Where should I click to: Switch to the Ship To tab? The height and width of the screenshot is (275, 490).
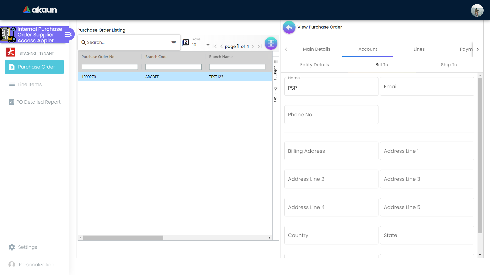coord(449,65)
